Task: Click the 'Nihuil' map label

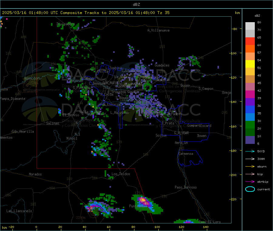Action: (72, 138)
